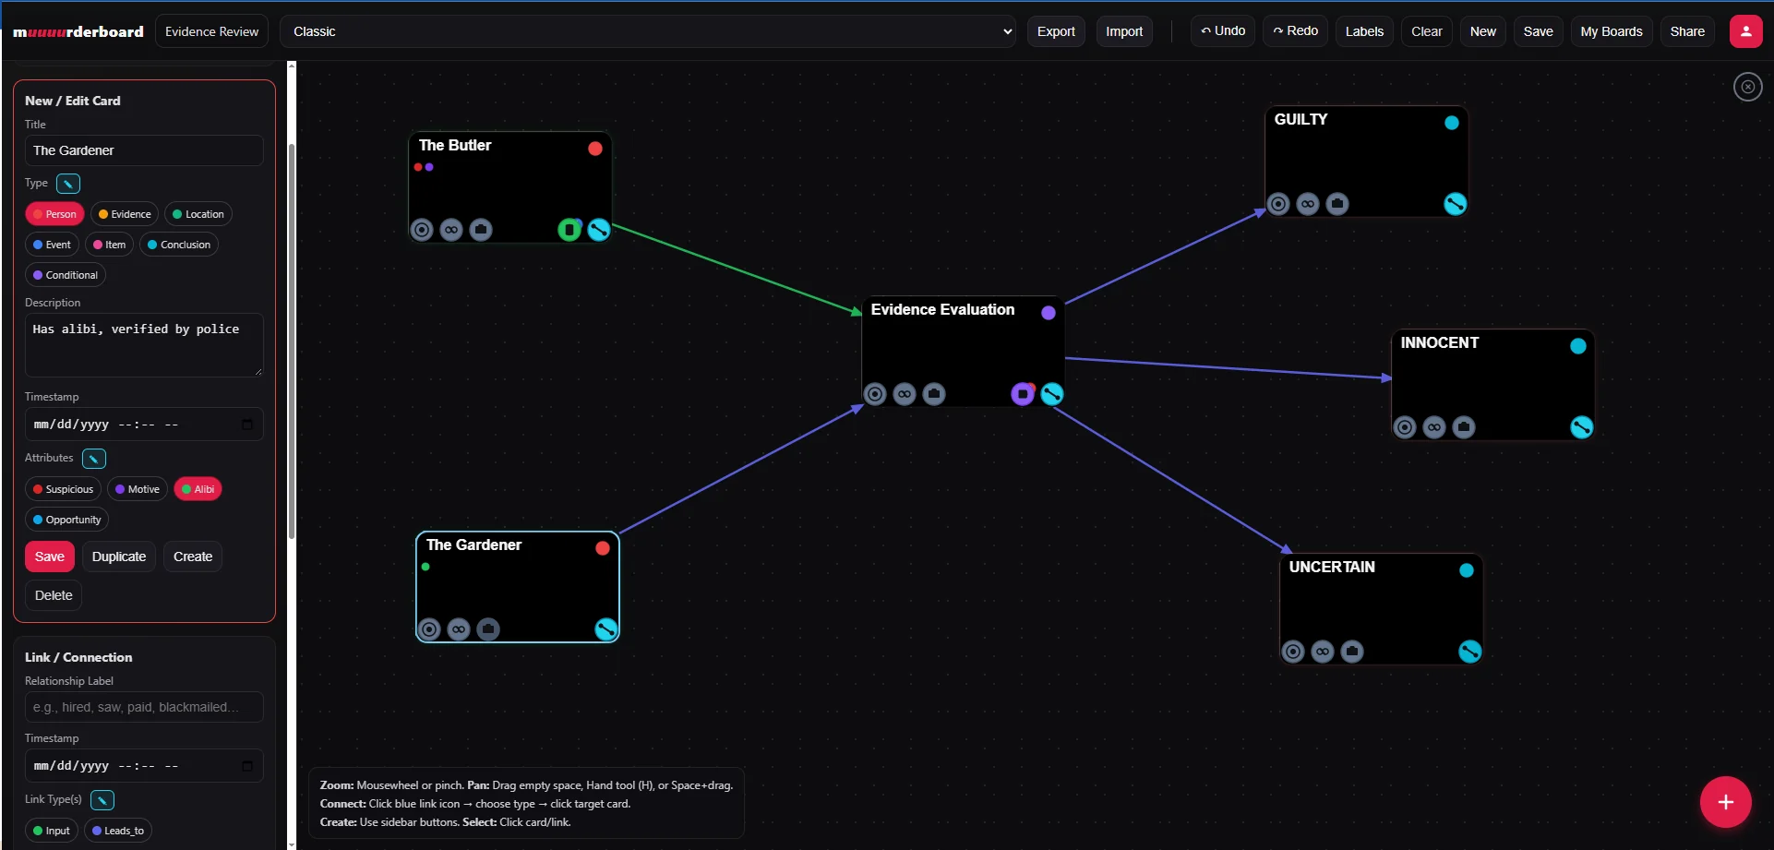Image resolution: width=1774 pixels, height=850 pixels.
Task: Click the link icon on Evidence Evaluation card
Action: (1052, 394)
